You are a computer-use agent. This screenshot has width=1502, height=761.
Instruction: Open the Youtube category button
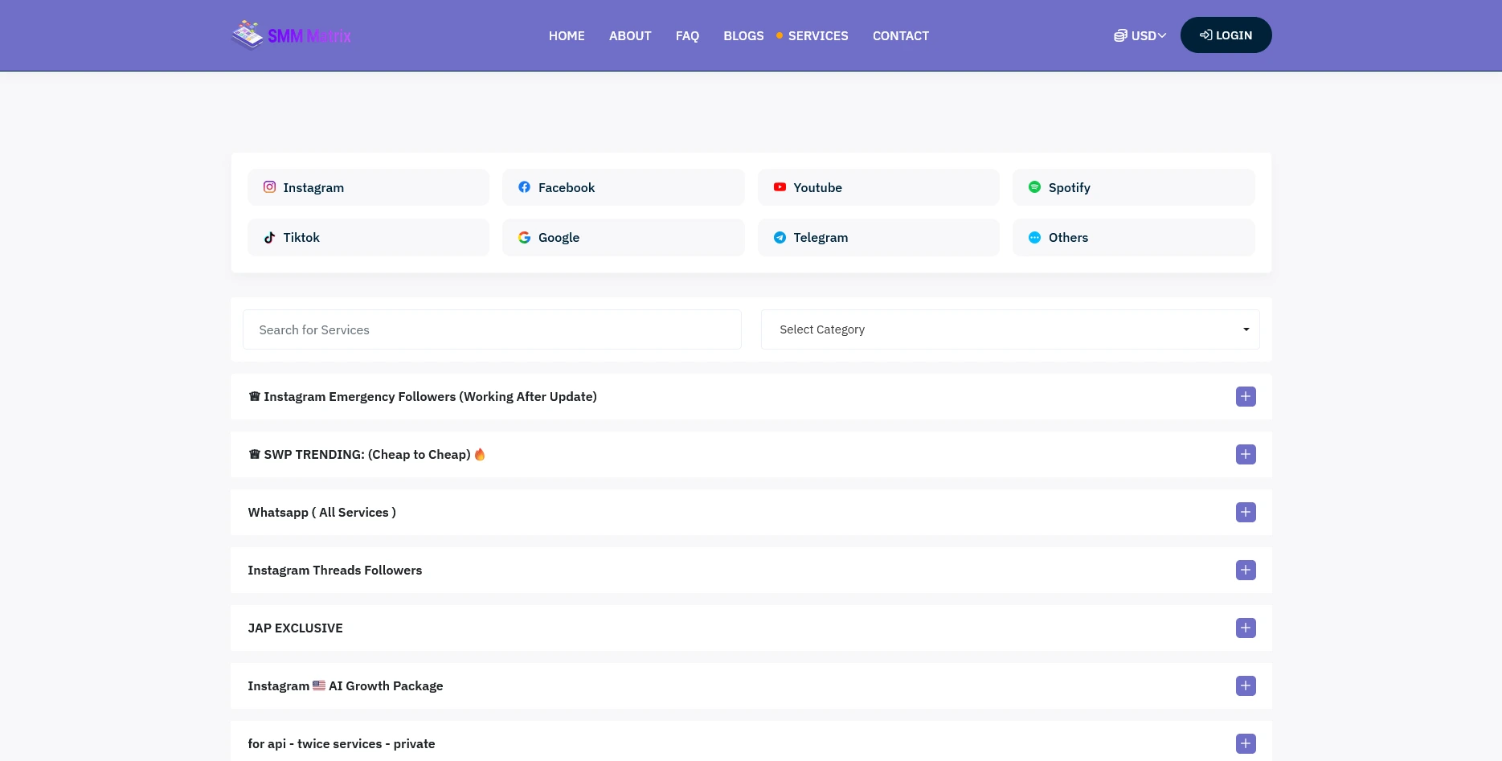pyautogui.click(x=878, y=187)
